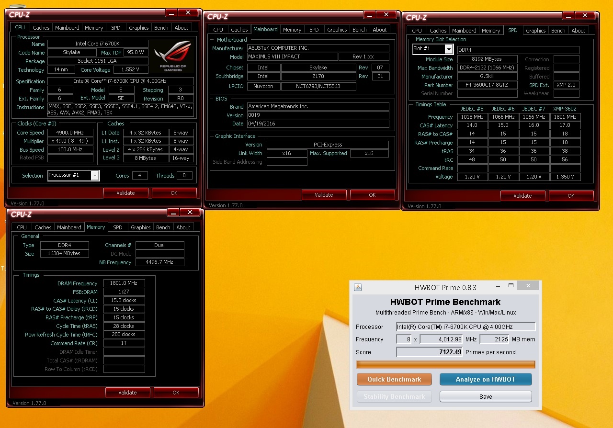Screen dimensions: 613x428
Task: Select the CPU tab in the Memory window
Action: coord(22,227)
